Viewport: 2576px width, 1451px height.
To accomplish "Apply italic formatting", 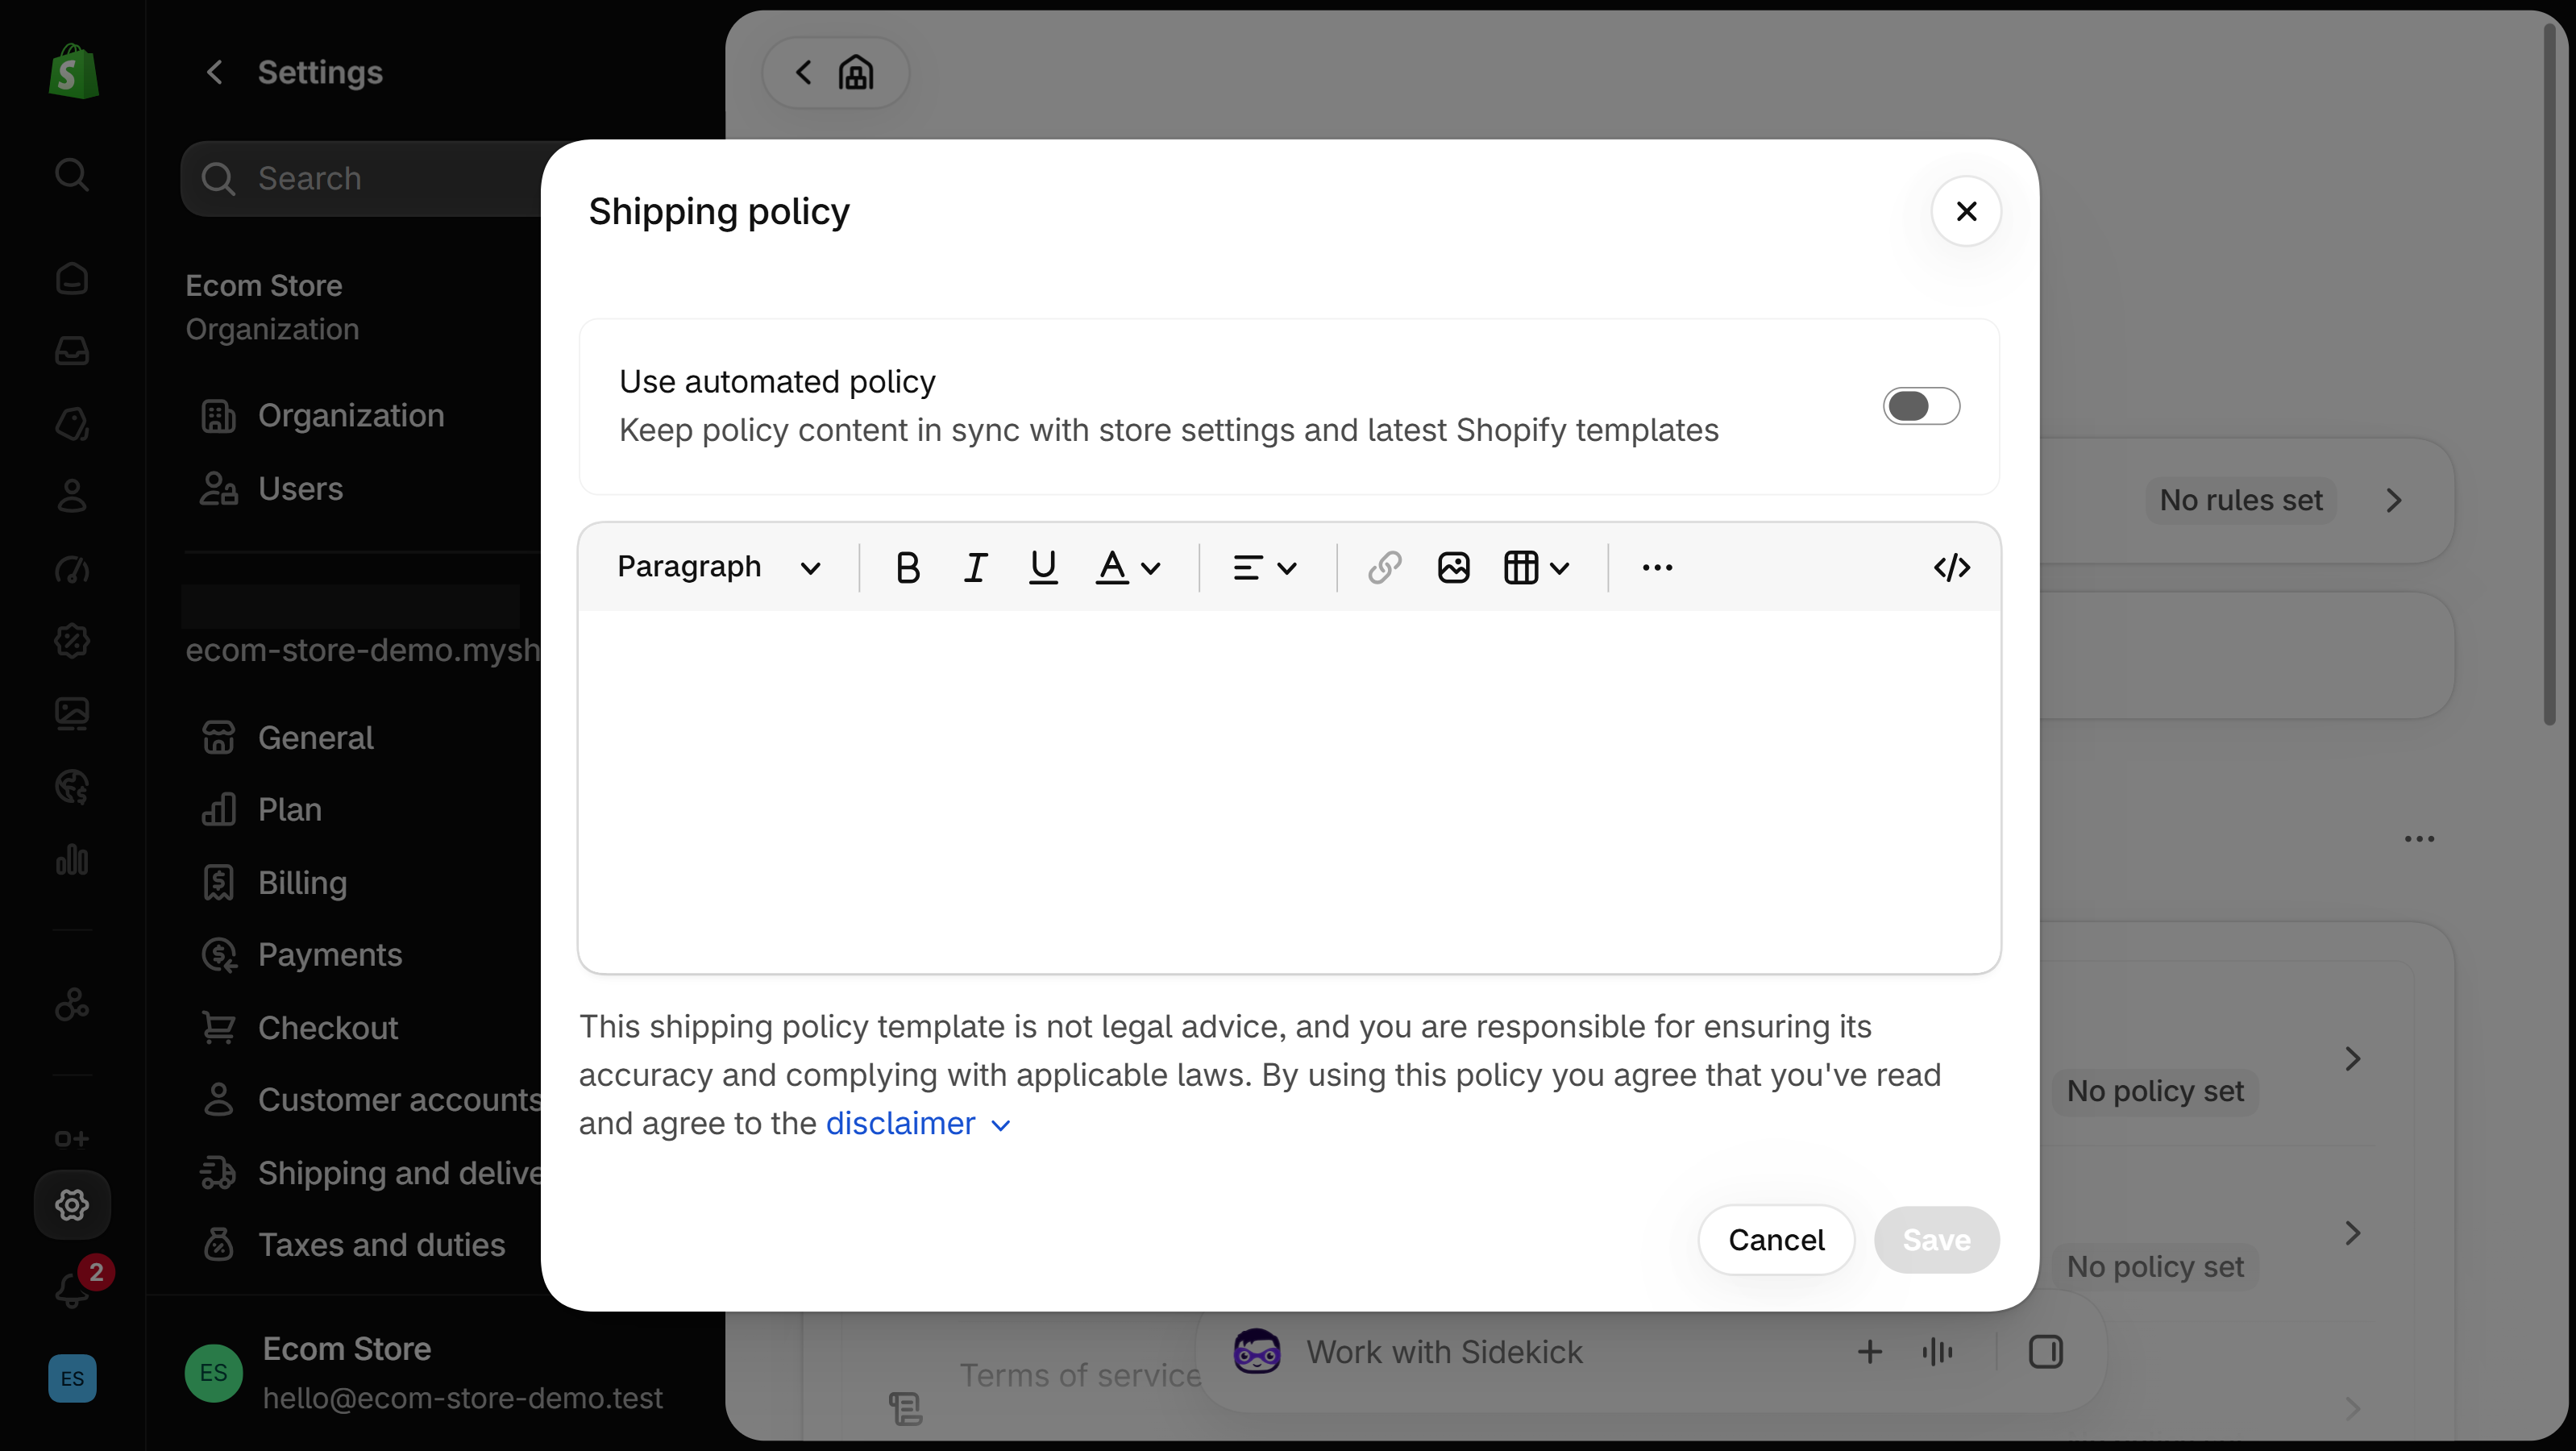I will [975, 567].
